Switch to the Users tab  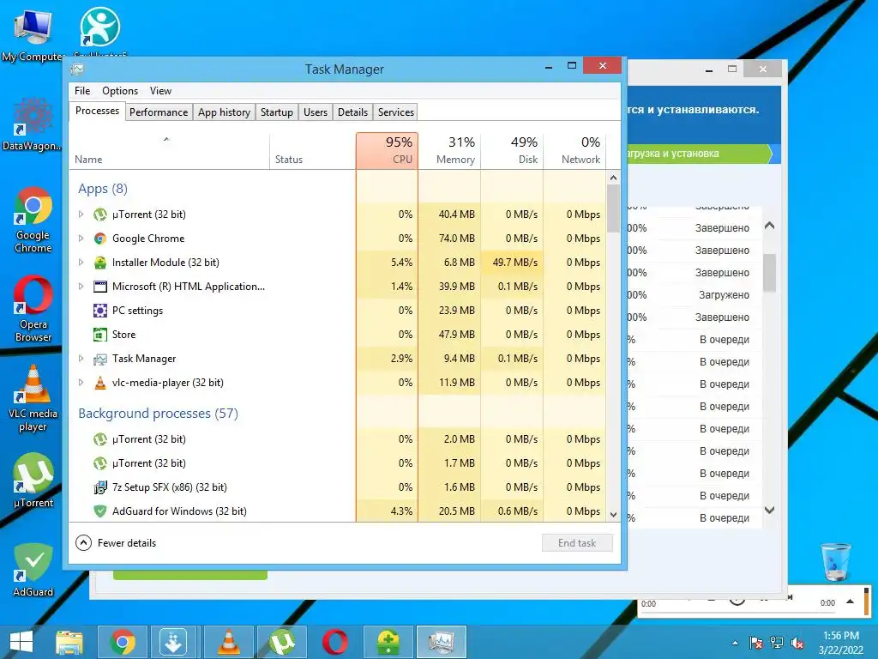[x=316, y=112]
